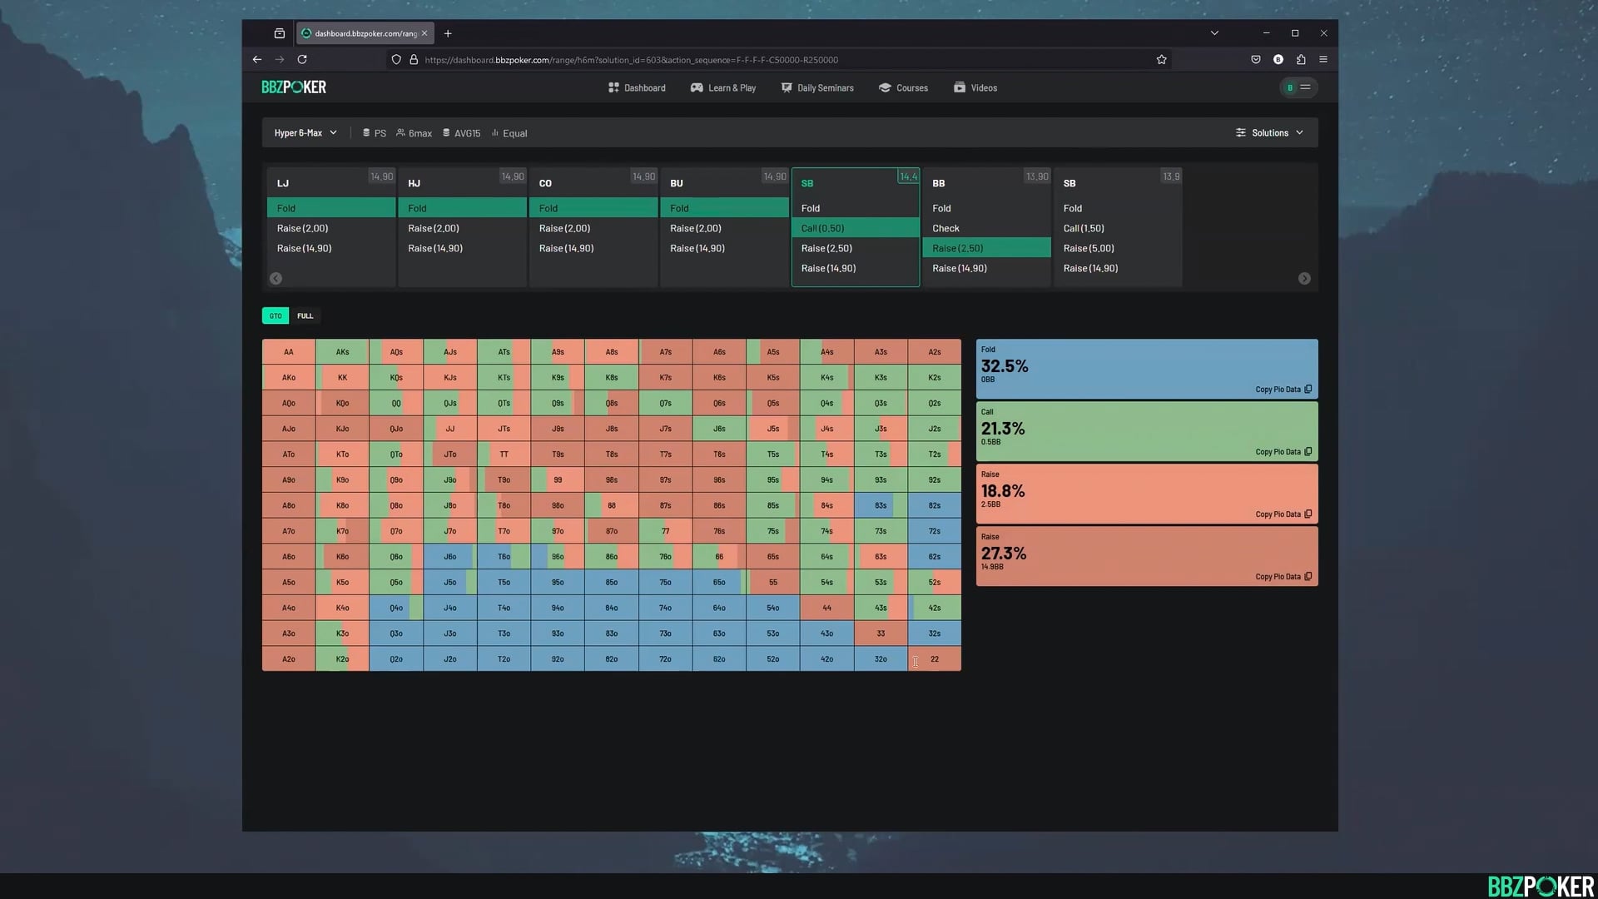Click the BBZPoker logo
Viewport: 1598px width, 899px height.
[x=294, y=87]
